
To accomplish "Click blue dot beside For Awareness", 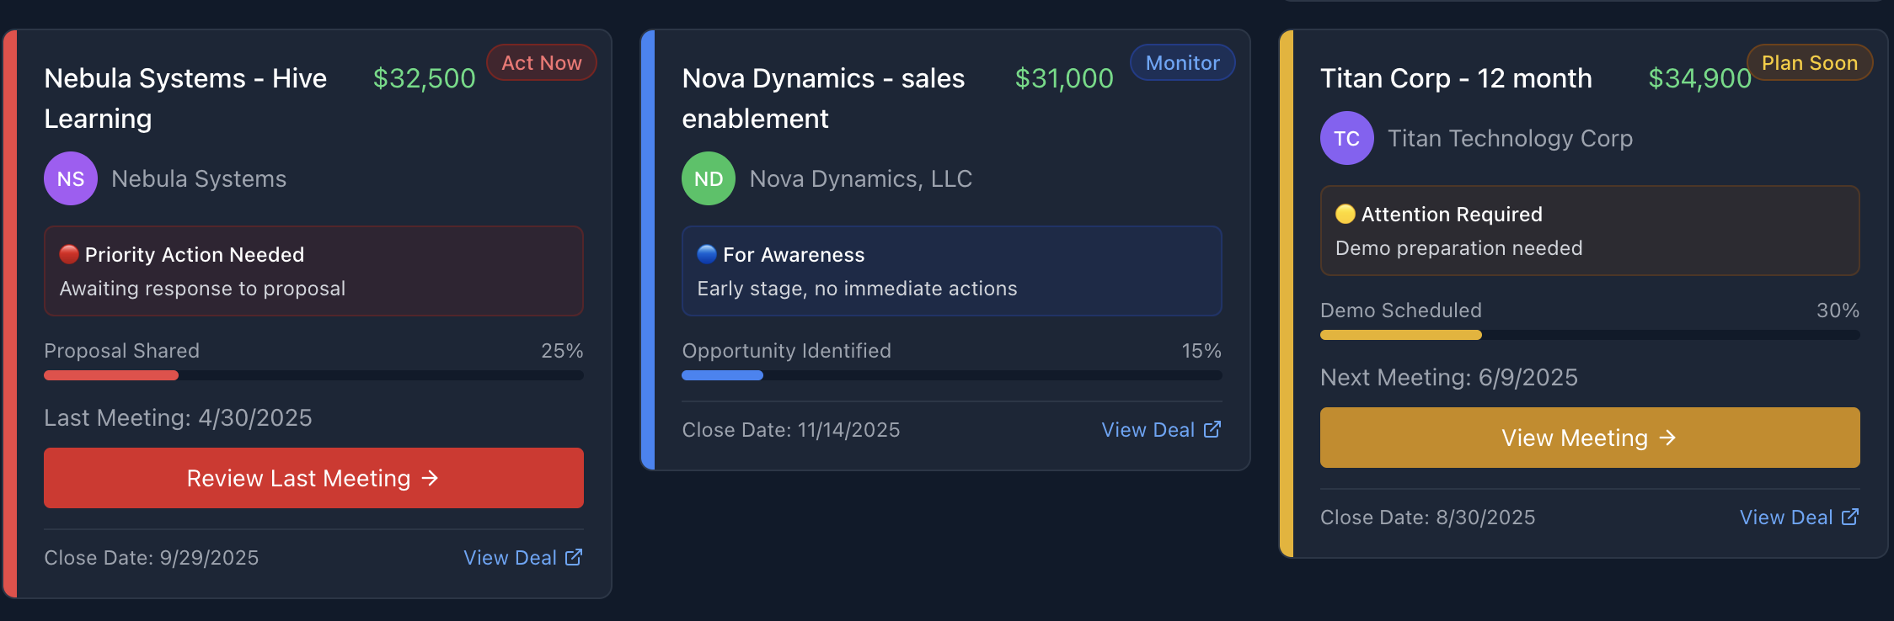I will (707, 254).
